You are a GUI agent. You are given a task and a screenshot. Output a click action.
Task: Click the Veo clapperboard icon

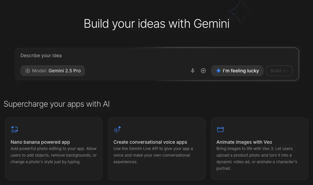click(x=220, y=129)
